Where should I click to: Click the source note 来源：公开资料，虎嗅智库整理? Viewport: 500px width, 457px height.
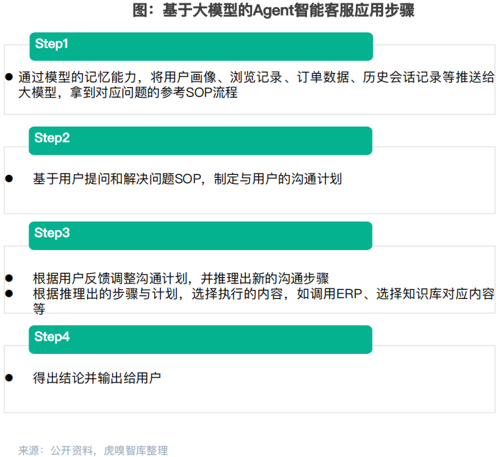(x=93, y=451)
